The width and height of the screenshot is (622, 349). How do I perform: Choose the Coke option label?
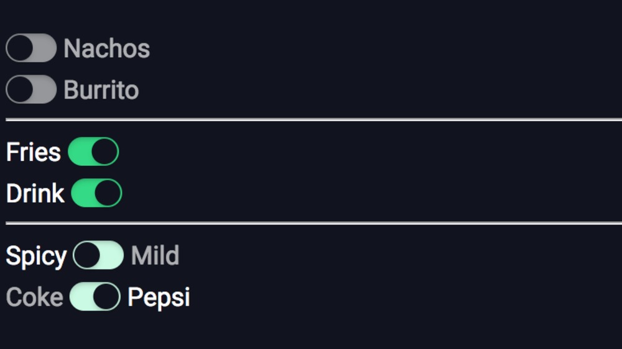tap(35, 297)
